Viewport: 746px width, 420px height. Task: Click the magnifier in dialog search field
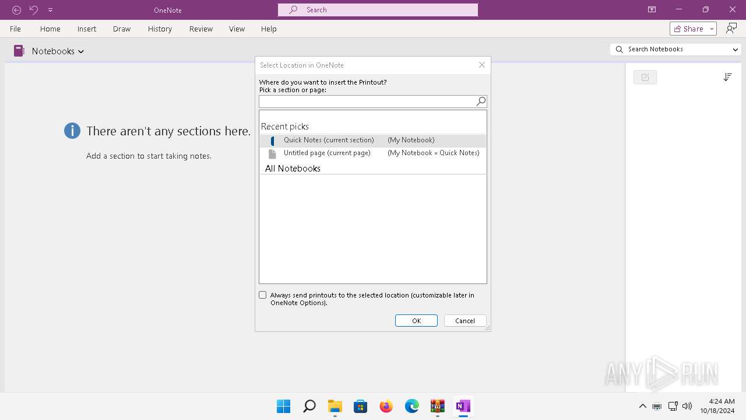481,101
